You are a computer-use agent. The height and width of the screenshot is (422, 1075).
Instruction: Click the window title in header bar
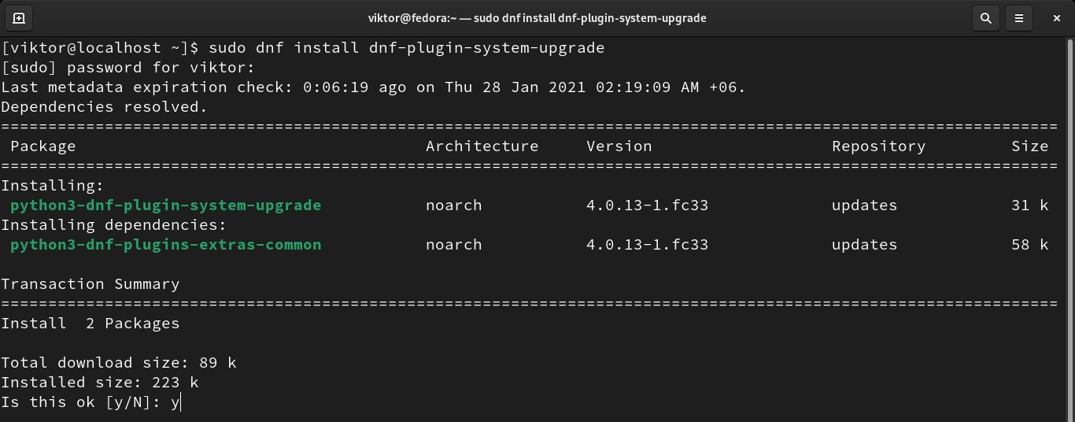click(x=537, y=18)
